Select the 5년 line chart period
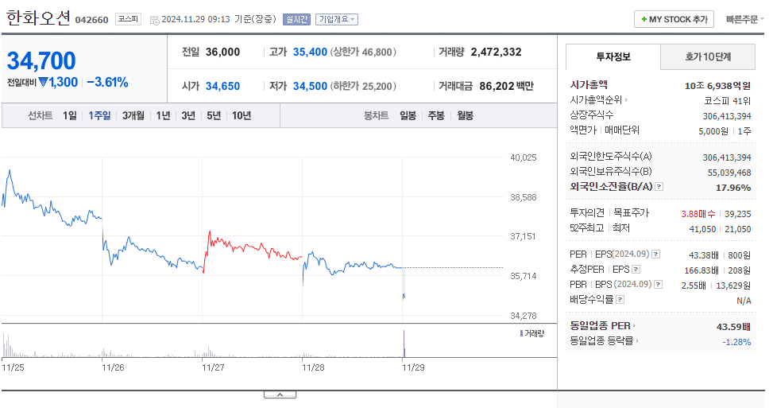This screenshot has height=408, width=773. (214, 115)
